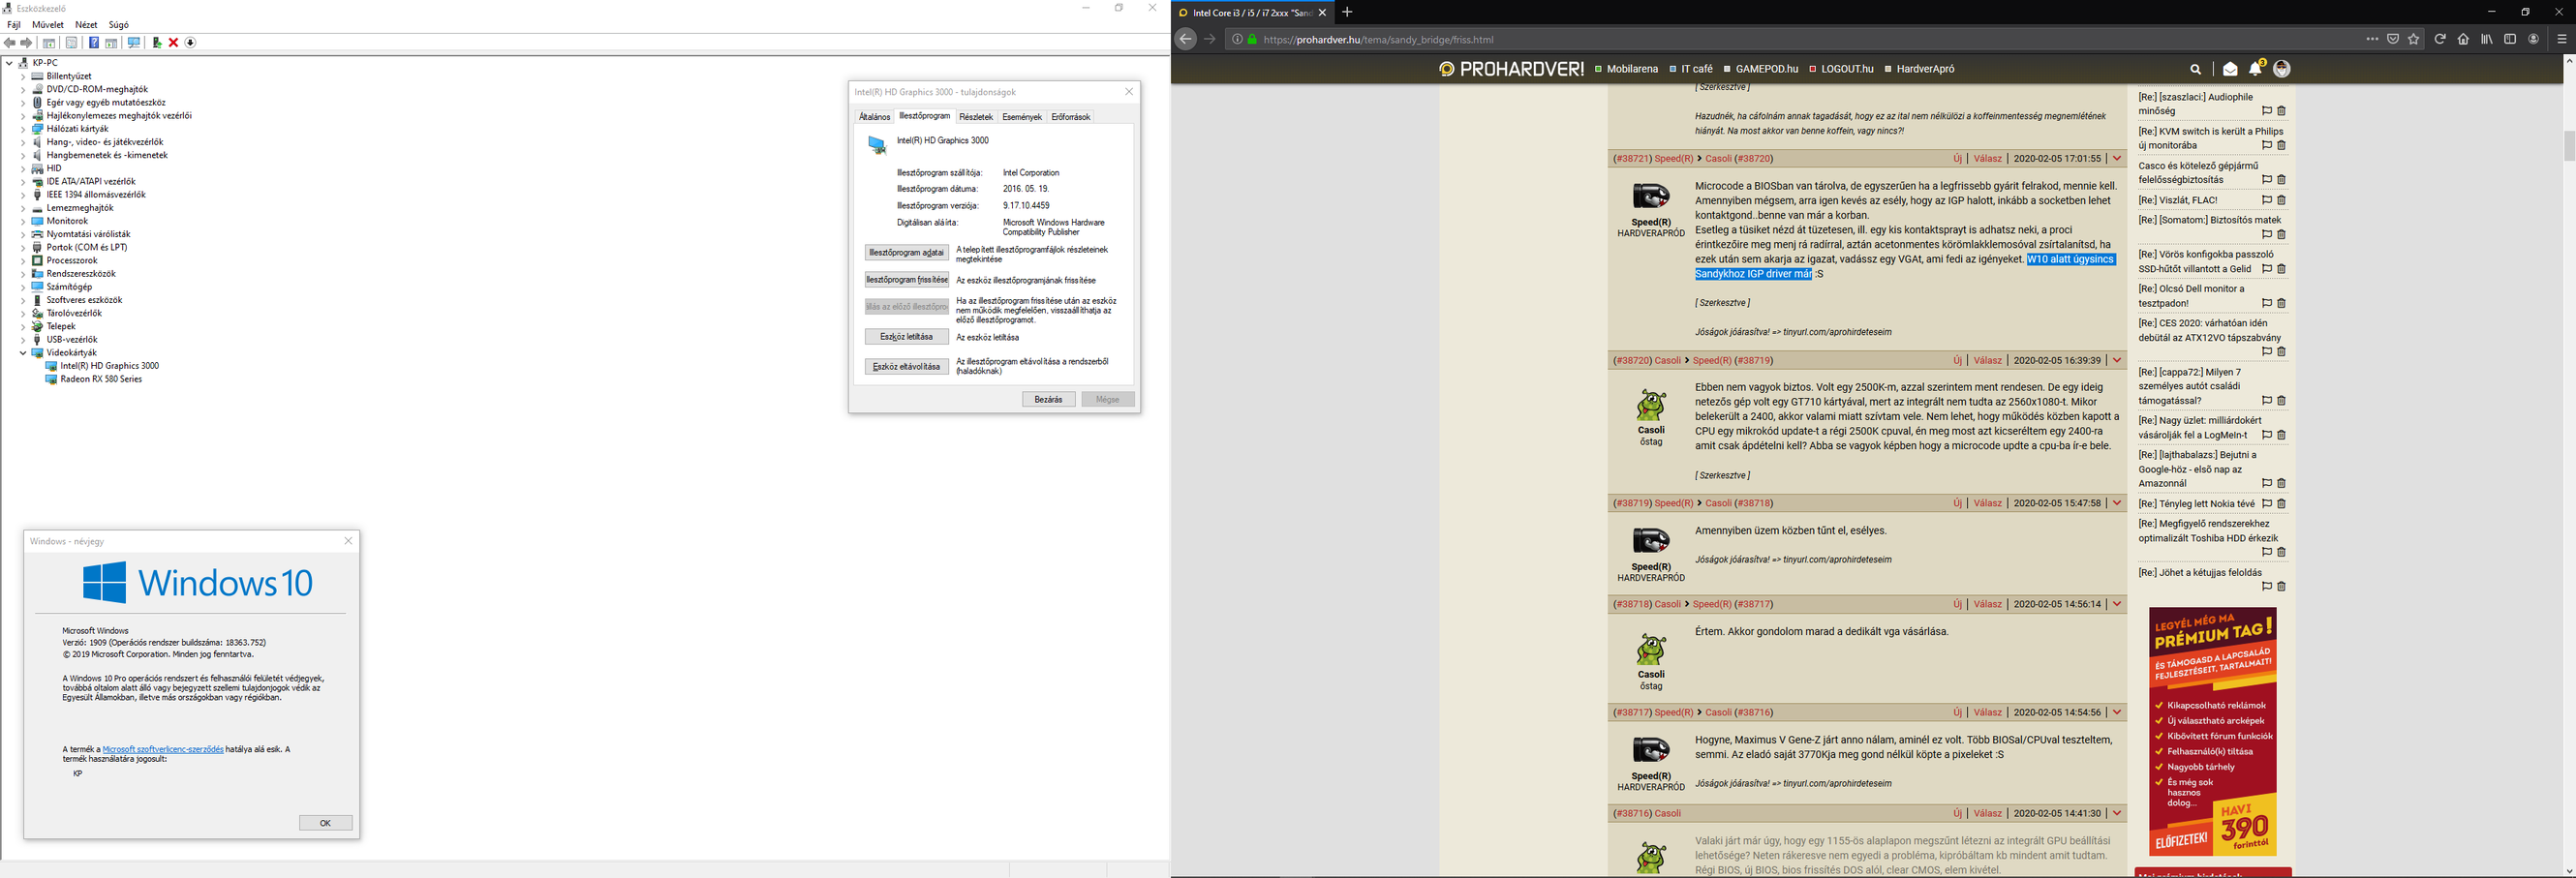Click the Back arrow in Device Manager toolbar

(x=10, y=43)
